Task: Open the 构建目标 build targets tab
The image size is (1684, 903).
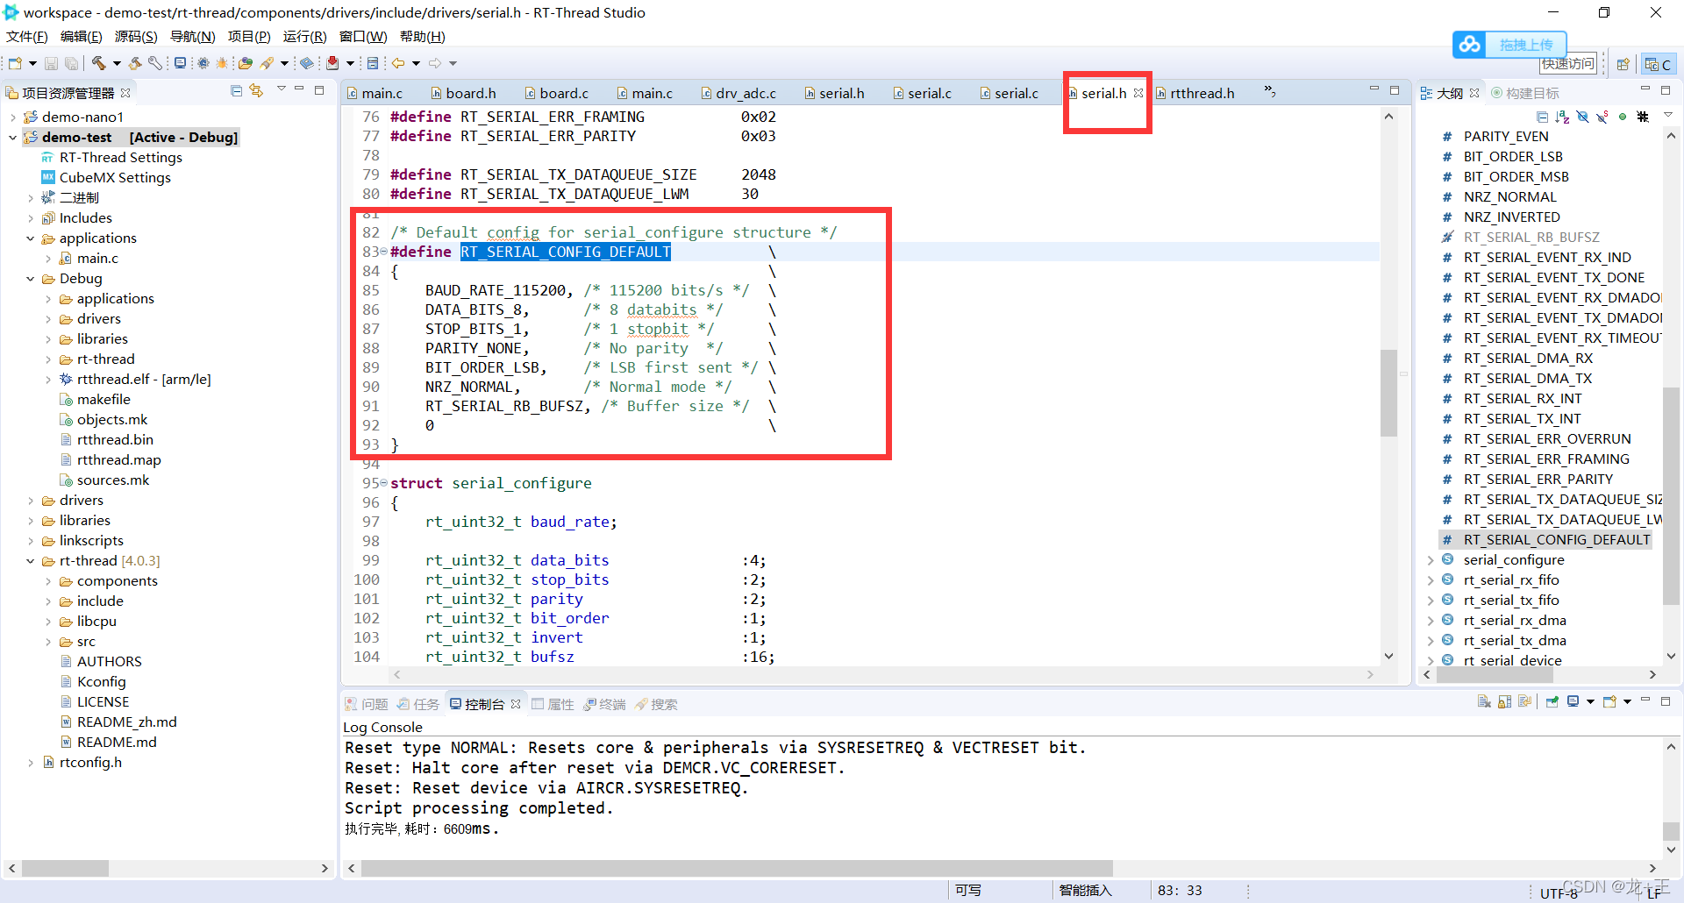Action: [1524, 93]
